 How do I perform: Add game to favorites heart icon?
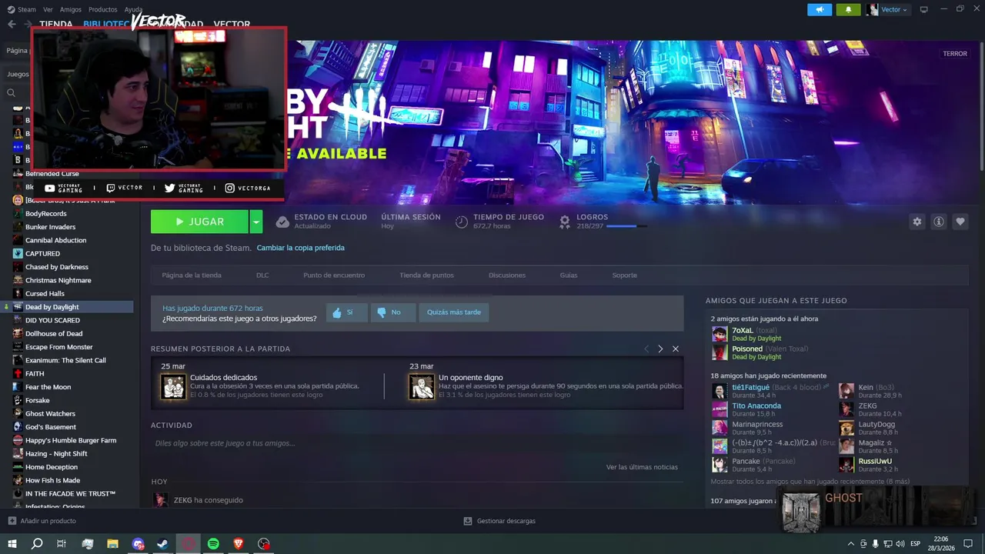[960, 222]
